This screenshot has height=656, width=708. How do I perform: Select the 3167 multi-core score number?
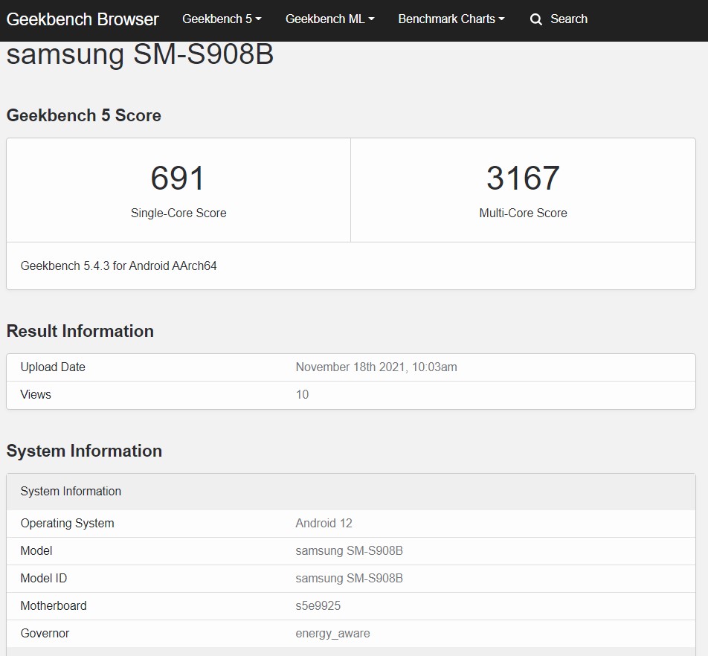[x=523, y=179]
